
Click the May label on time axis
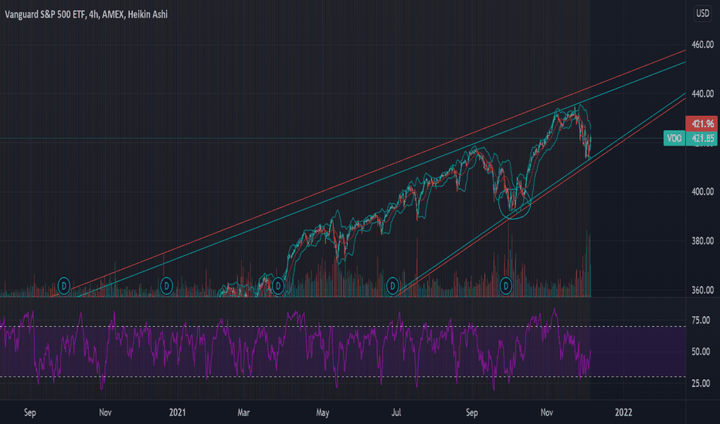point(322,412)
